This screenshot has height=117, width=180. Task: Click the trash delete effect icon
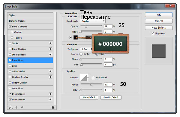click(x=53, y=107)
